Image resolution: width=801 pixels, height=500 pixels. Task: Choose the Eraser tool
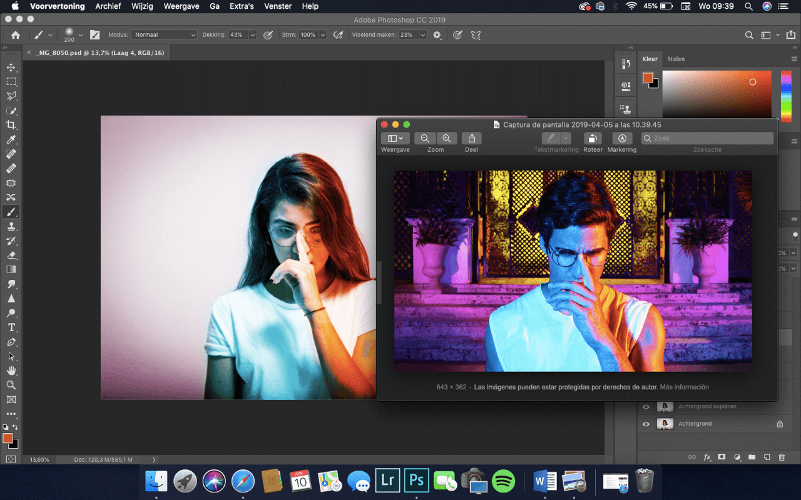click(11, 255)
